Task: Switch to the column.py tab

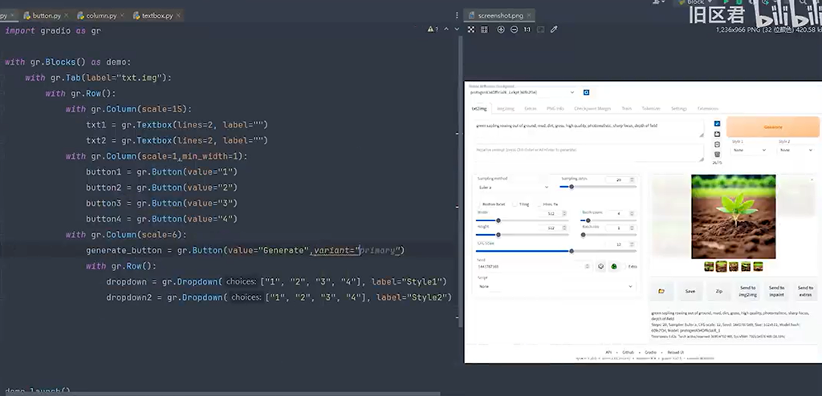Action: (103, 16)
